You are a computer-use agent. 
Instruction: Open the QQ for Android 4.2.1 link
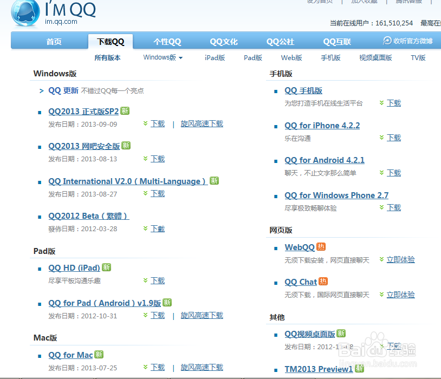point(325,160)
